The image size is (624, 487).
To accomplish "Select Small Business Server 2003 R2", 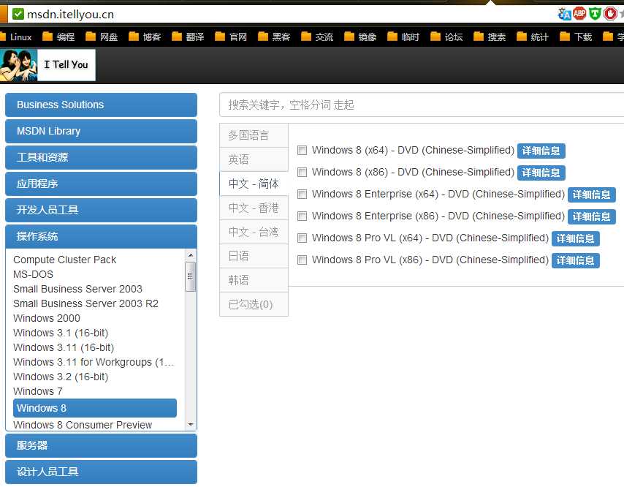I will pos(85,303).
